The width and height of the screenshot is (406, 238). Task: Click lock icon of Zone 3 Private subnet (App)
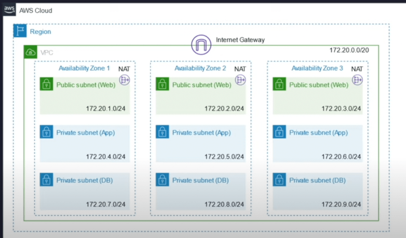(279, 132)
